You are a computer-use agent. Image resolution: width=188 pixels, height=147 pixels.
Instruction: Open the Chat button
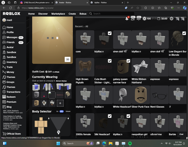pyautogui.click(x=181, y=134)
